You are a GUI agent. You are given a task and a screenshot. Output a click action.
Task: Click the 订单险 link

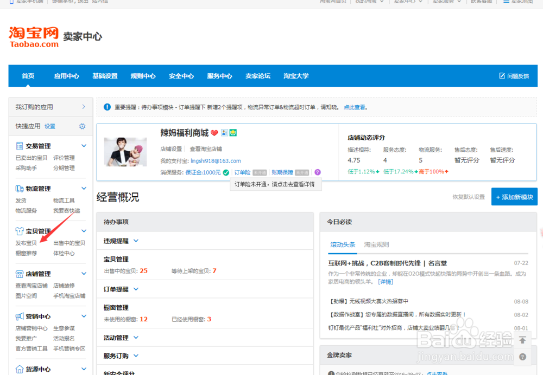[x=242, y=172]
